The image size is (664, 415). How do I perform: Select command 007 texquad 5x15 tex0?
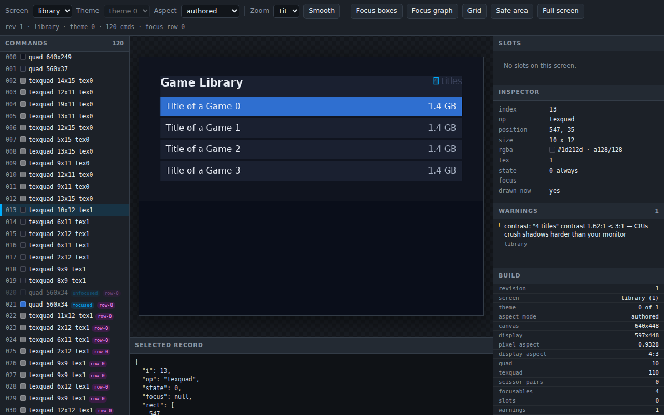pos(65,140)
